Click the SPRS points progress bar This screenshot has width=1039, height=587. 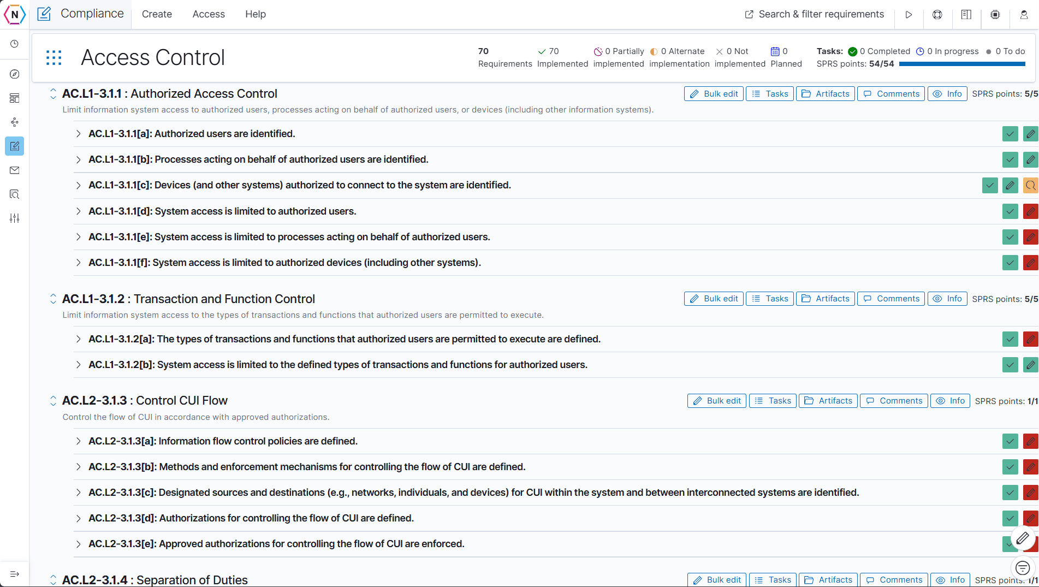[961, 64]
